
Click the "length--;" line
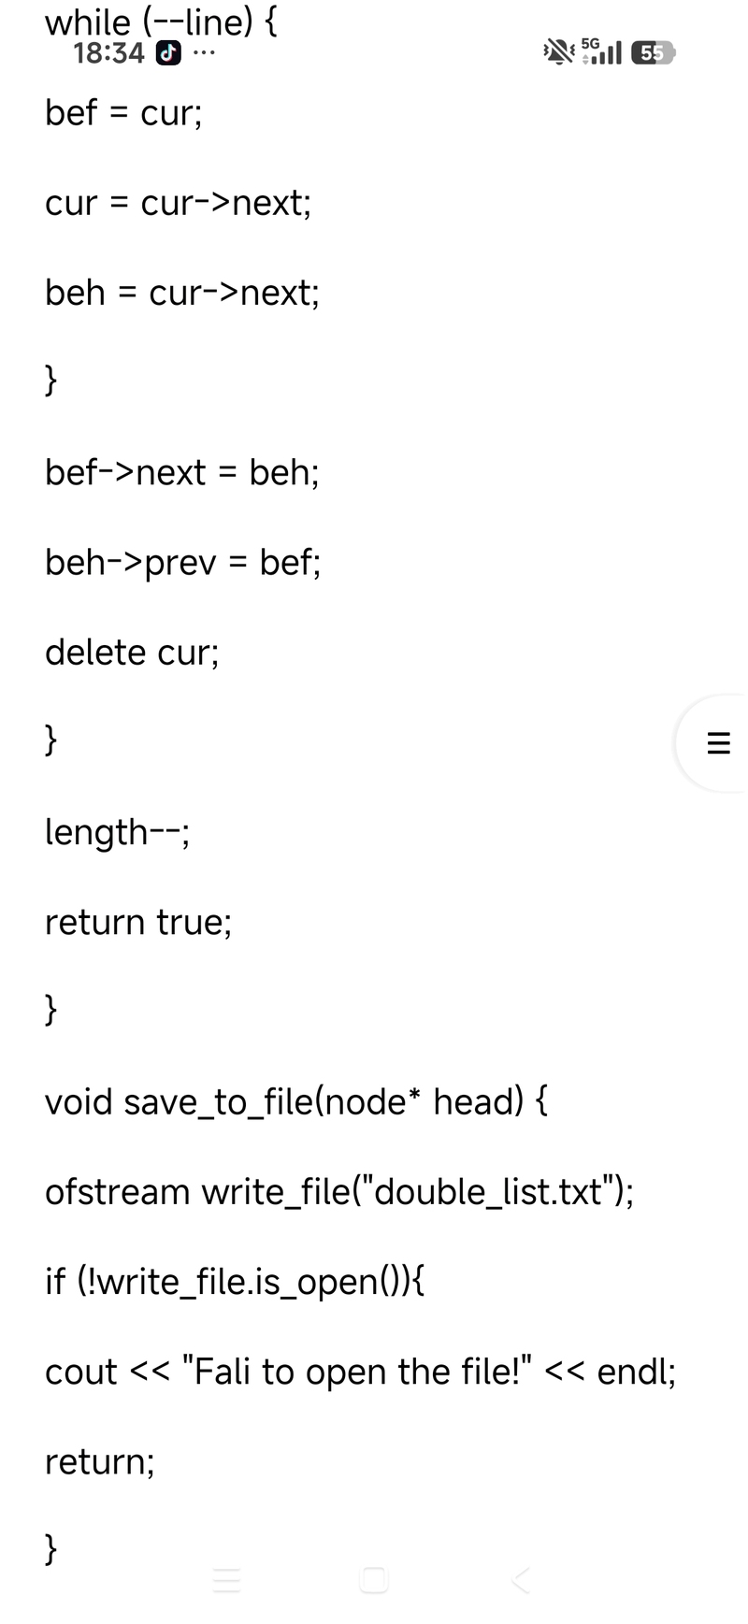point(118,832)
